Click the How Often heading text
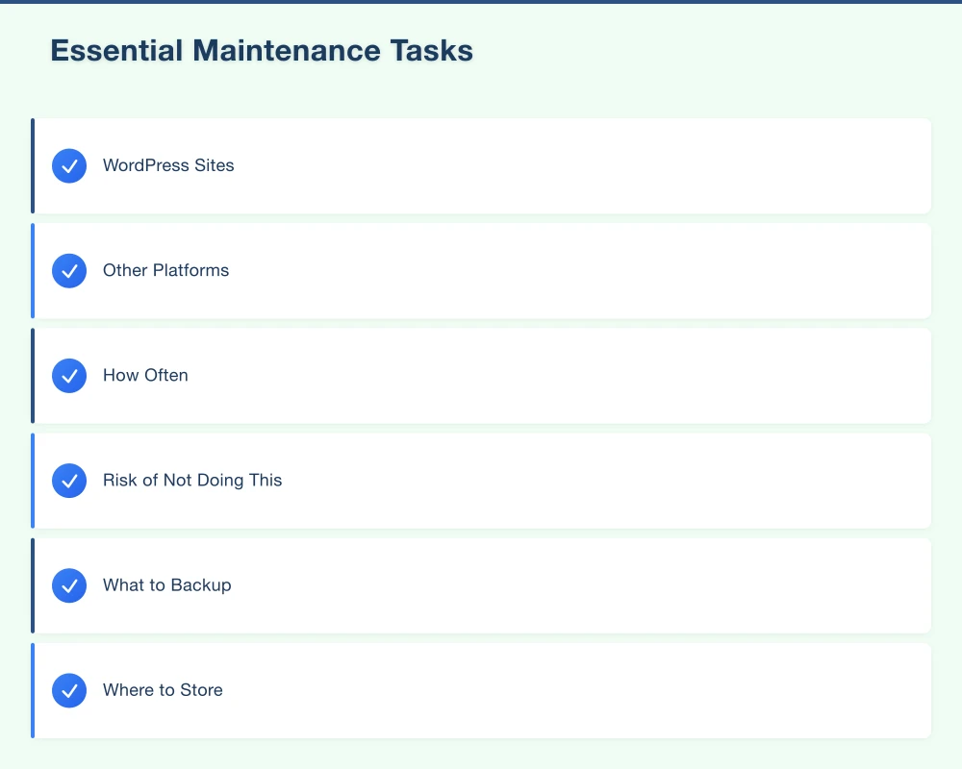Image resolution: width=962 pixels, height=769 pixels. coord(145,376)
